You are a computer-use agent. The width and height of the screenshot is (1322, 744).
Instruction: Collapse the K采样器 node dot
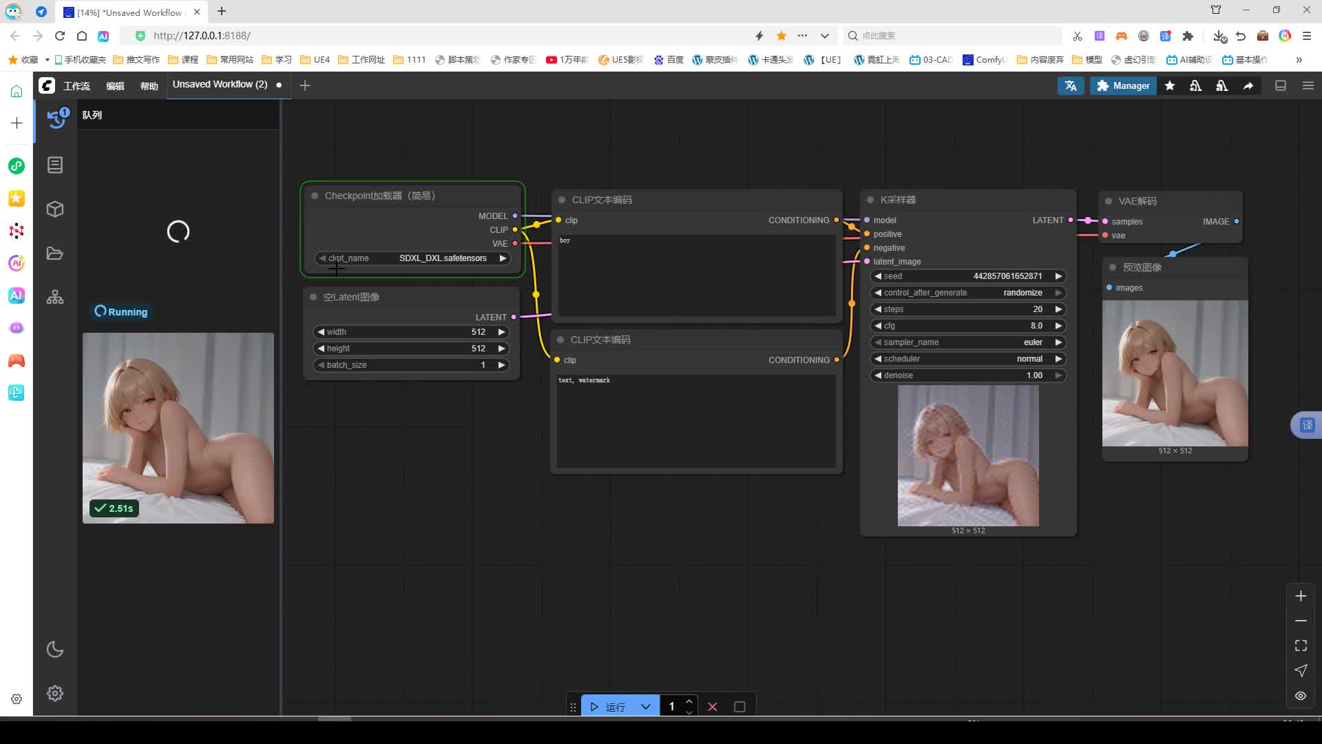(870, 200)
